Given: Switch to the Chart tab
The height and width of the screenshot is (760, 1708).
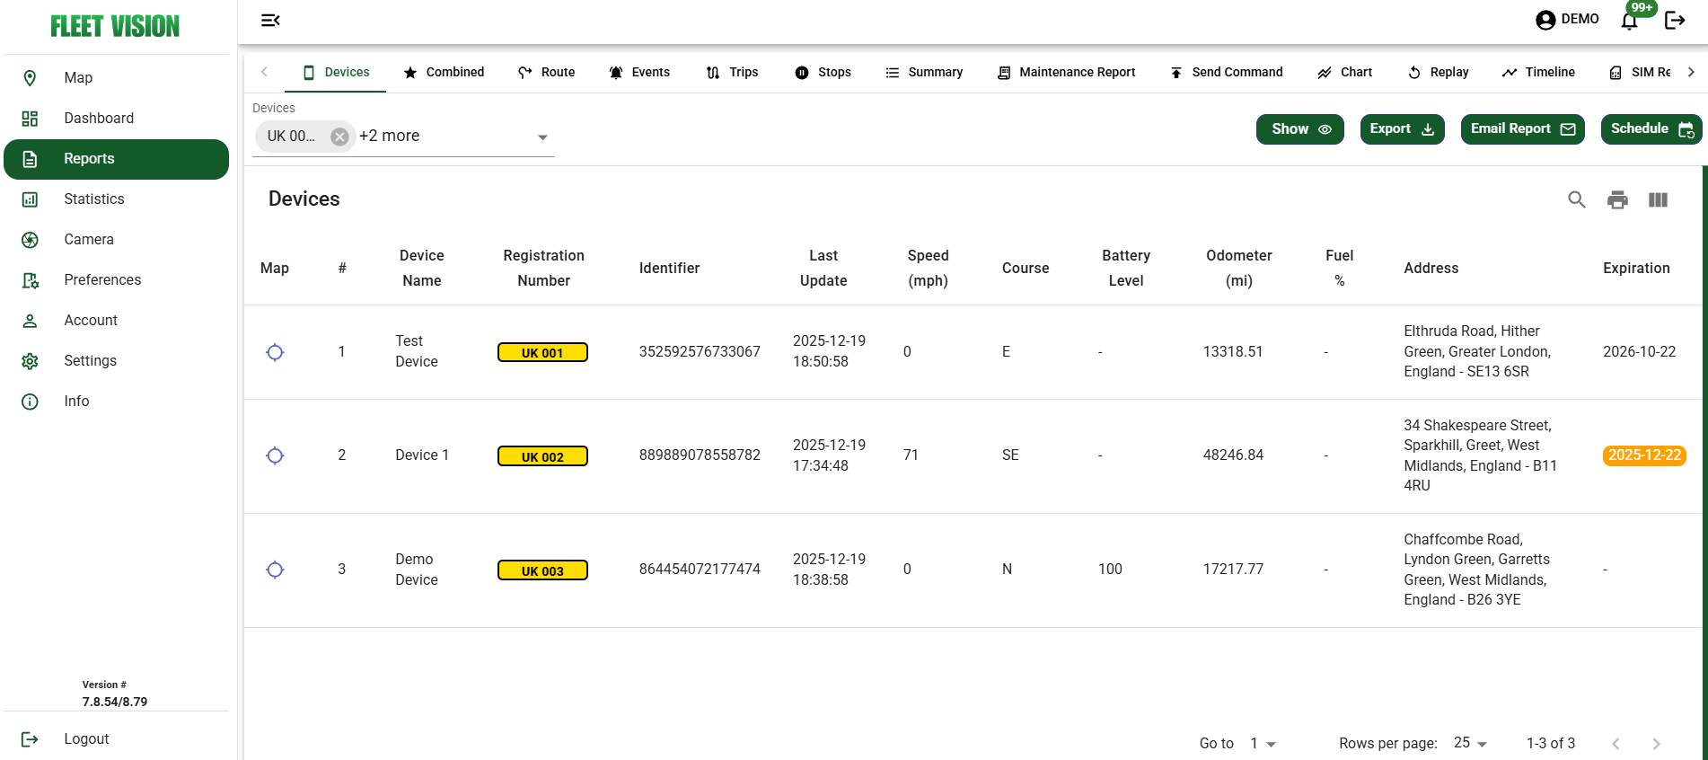Looking at the screenshot, I should click(x=1344, y=72).
